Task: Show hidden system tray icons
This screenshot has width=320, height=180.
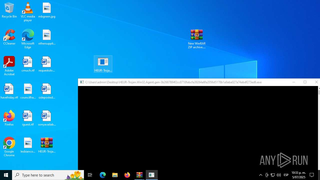Action: tap(261, 175)
